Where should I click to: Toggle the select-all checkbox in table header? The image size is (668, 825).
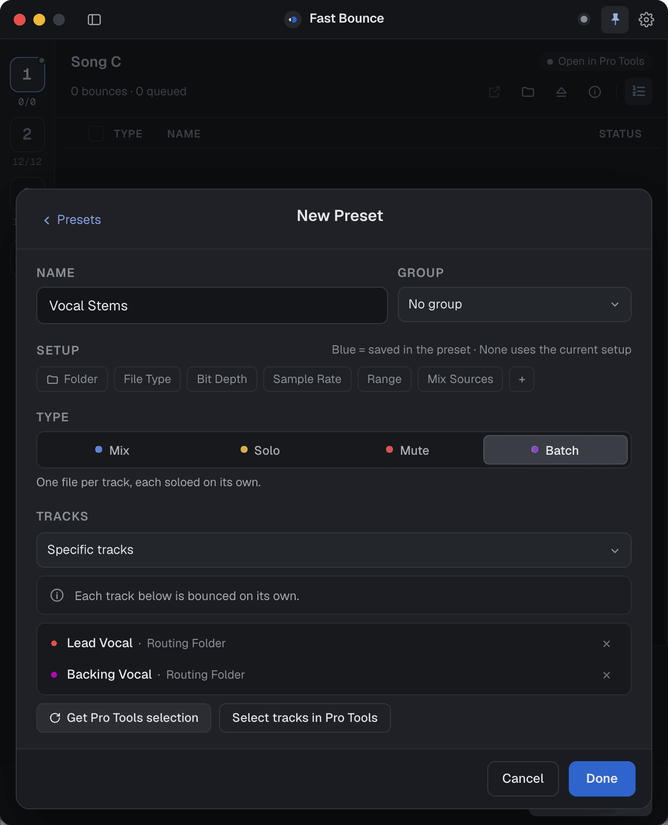click(x=96, y=134)
